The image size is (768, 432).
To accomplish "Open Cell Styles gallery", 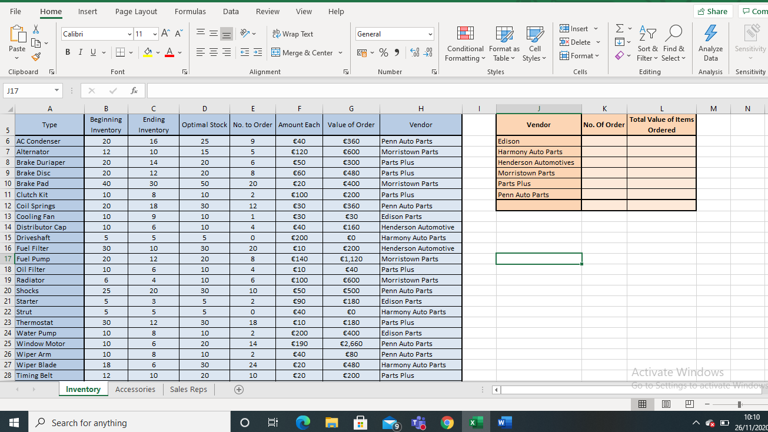I will (x=534, y=44).
